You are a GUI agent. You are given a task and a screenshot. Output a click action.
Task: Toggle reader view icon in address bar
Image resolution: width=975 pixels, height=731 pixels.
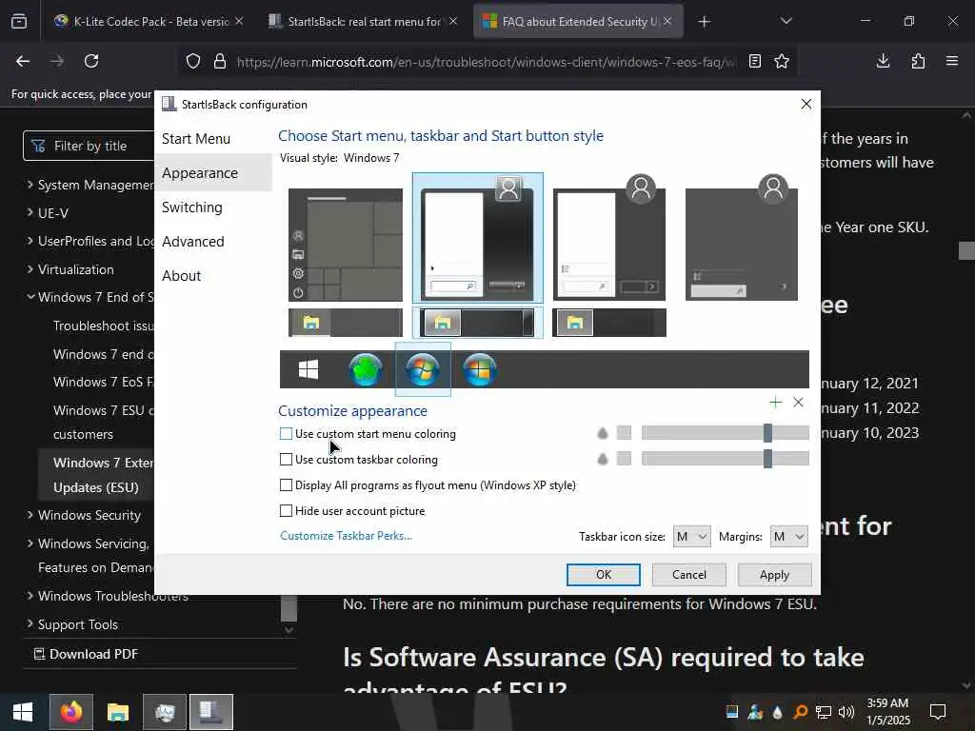754,61
